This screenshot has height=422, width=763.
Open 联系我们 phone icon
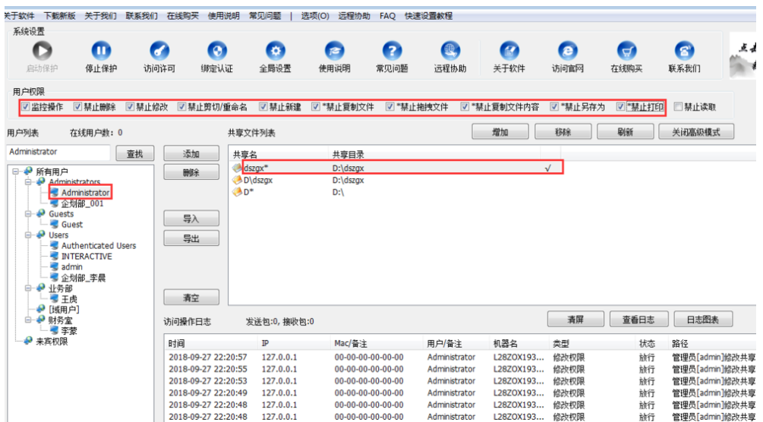(x=684, y=51)
